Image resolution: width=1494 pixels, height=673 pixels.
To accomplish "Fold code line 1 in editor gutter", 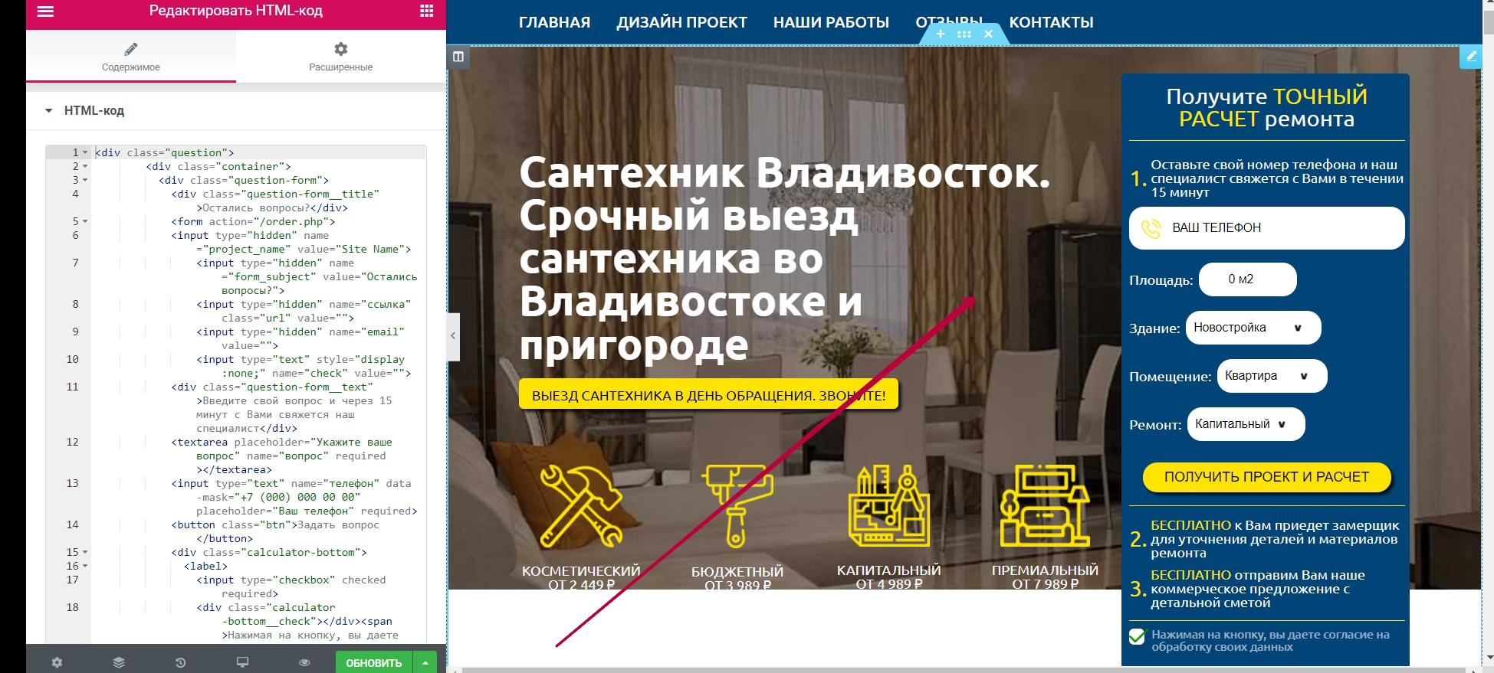I will pos(85,153).
